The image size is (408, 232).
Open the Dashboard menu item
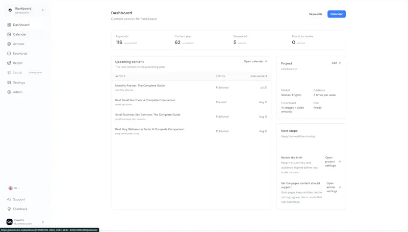pos(24,25)
